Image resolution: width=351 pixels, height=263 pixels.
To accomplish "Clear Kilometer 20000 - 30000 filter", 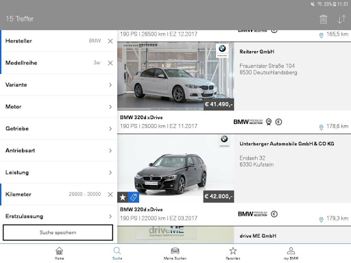I will click(110, 195).
